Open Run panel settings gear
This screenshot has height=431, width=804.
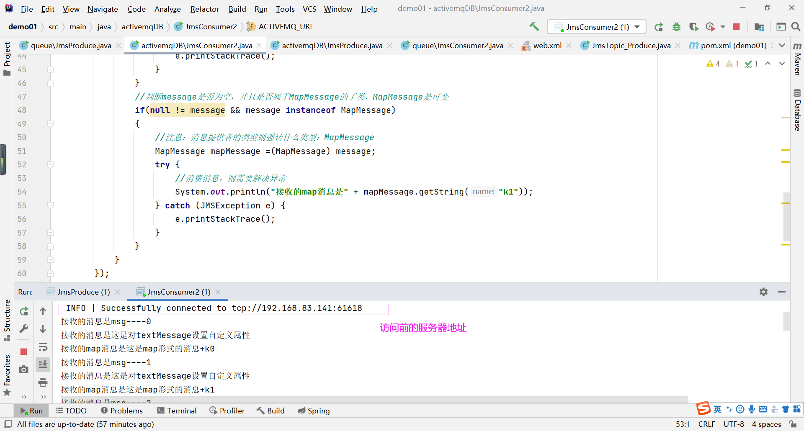click(x=764, y=292)
